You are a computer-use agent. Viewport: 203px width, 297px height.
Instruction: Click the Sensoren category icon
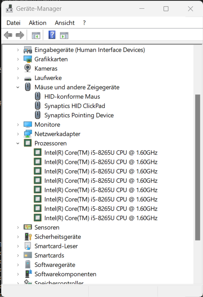[28, 227]
